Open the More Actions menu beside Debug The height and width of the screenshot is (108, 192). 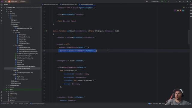point(169,1)
